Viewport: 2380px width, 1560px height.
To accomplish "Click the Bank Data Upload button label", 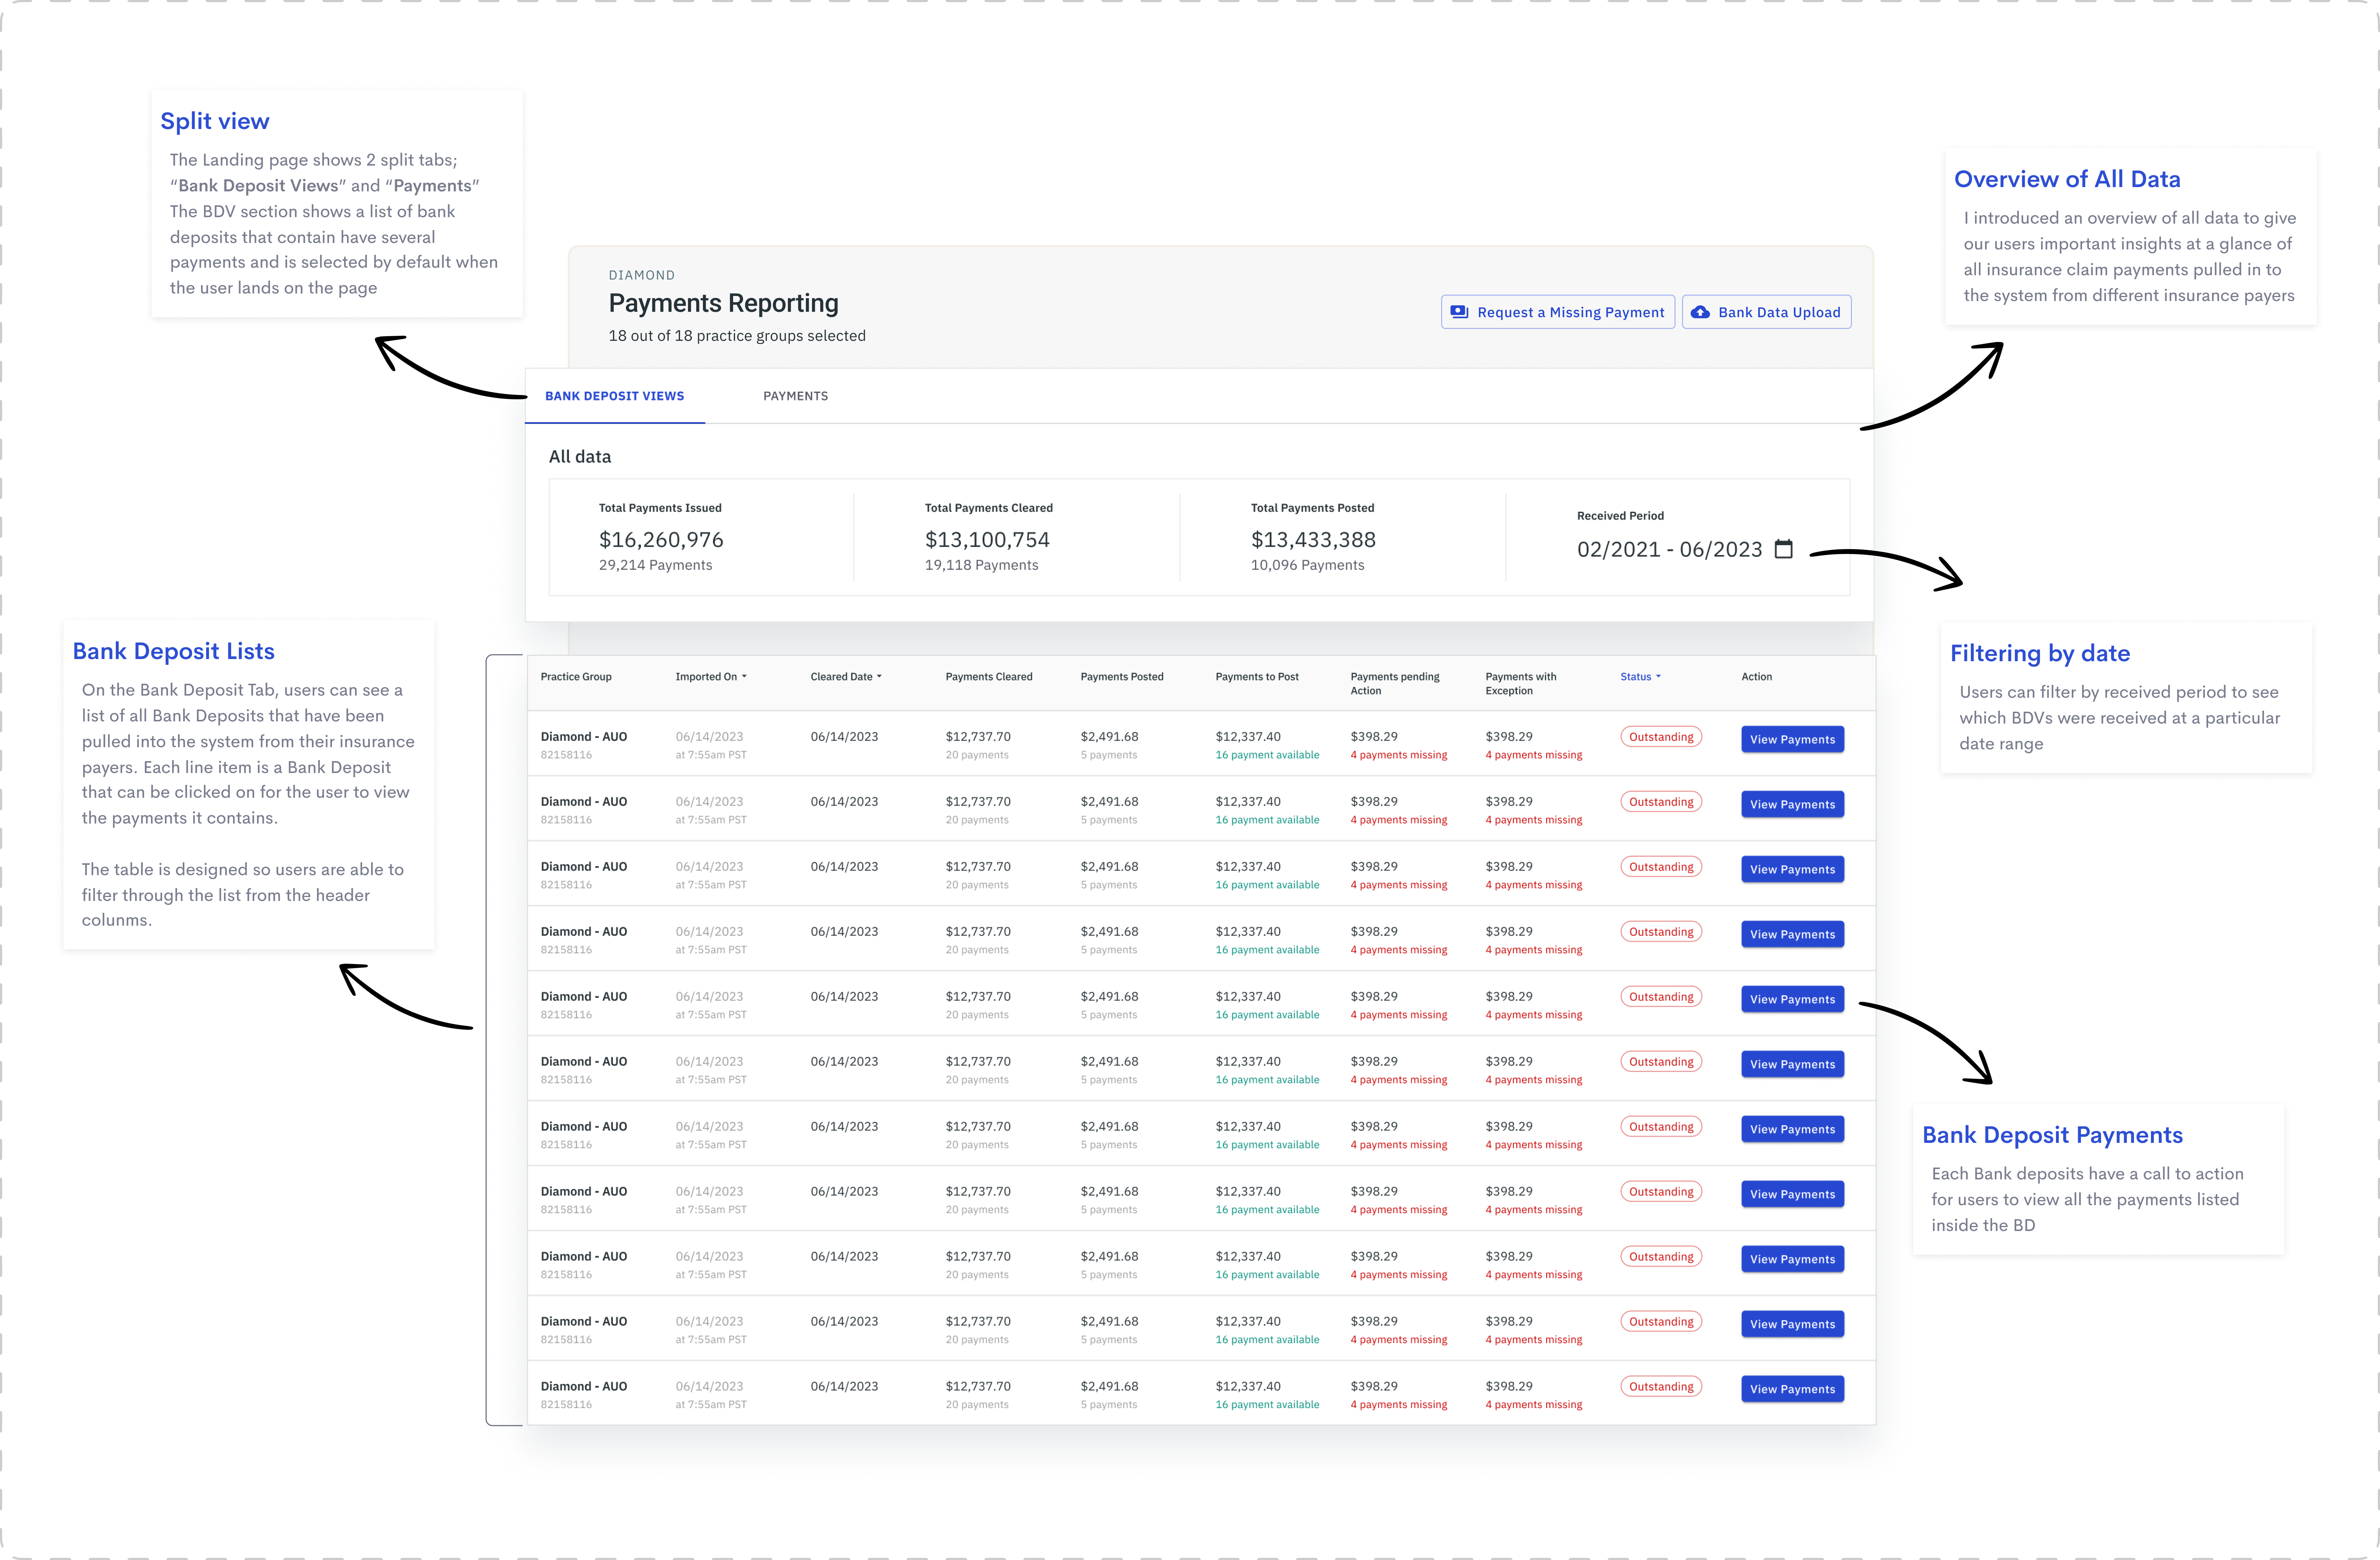I will pos(1779,312).
